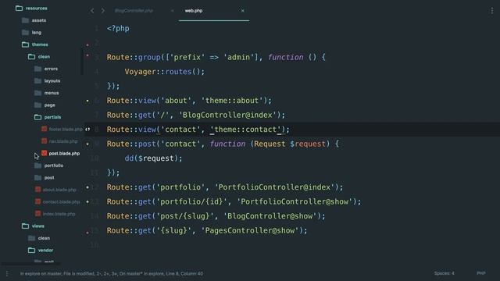
Task: Click the post.blade.php red file icon
Action: coord(44,153)
